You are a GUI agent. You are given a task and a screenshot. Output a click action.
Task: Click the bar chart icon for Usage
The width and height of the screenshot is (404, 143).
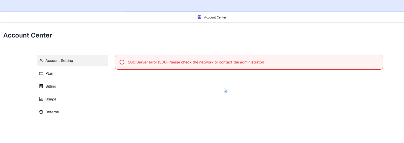pos(41,99)
